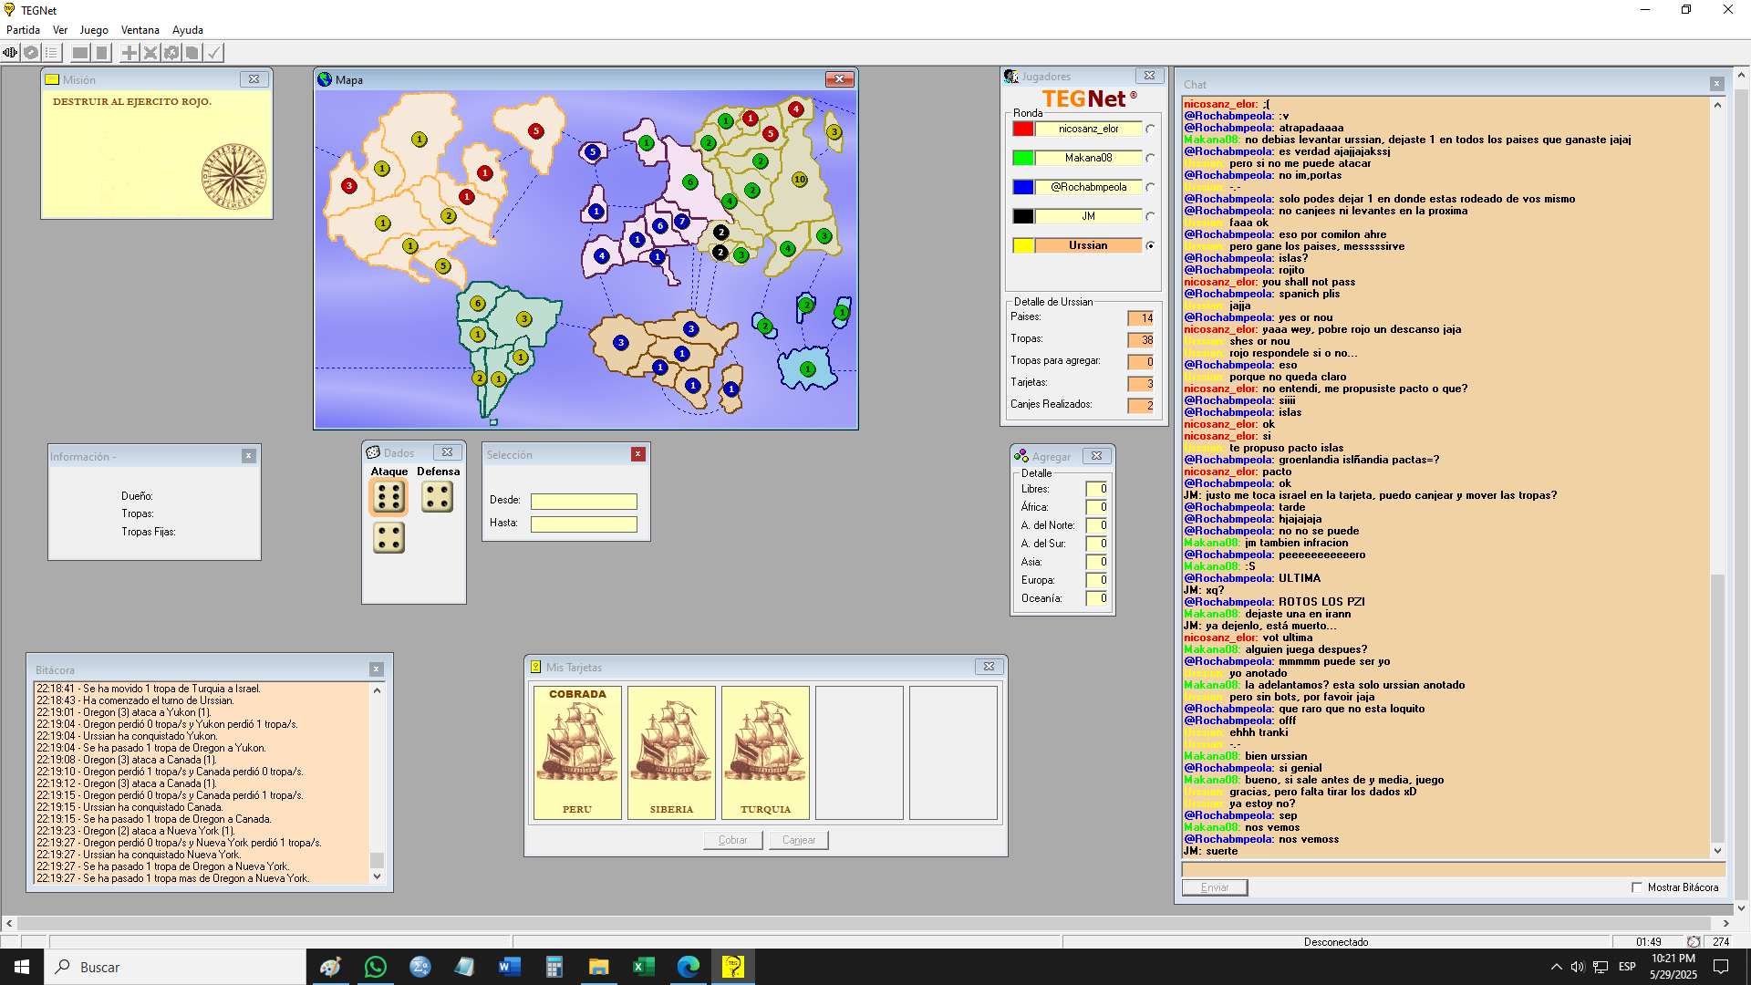Select the radio button for JM

[1151, 217]
